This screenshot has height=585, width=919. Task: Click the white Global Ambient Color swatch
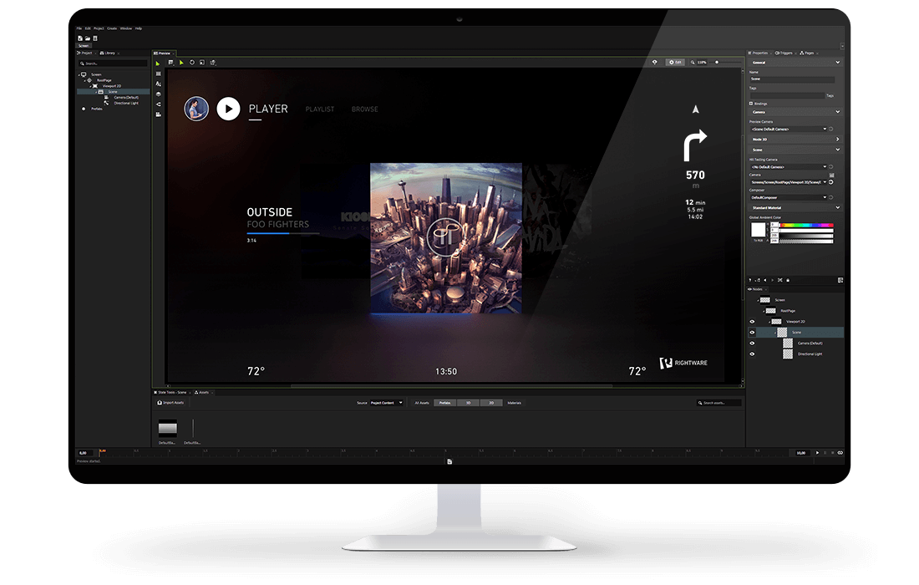click(759, 231)
